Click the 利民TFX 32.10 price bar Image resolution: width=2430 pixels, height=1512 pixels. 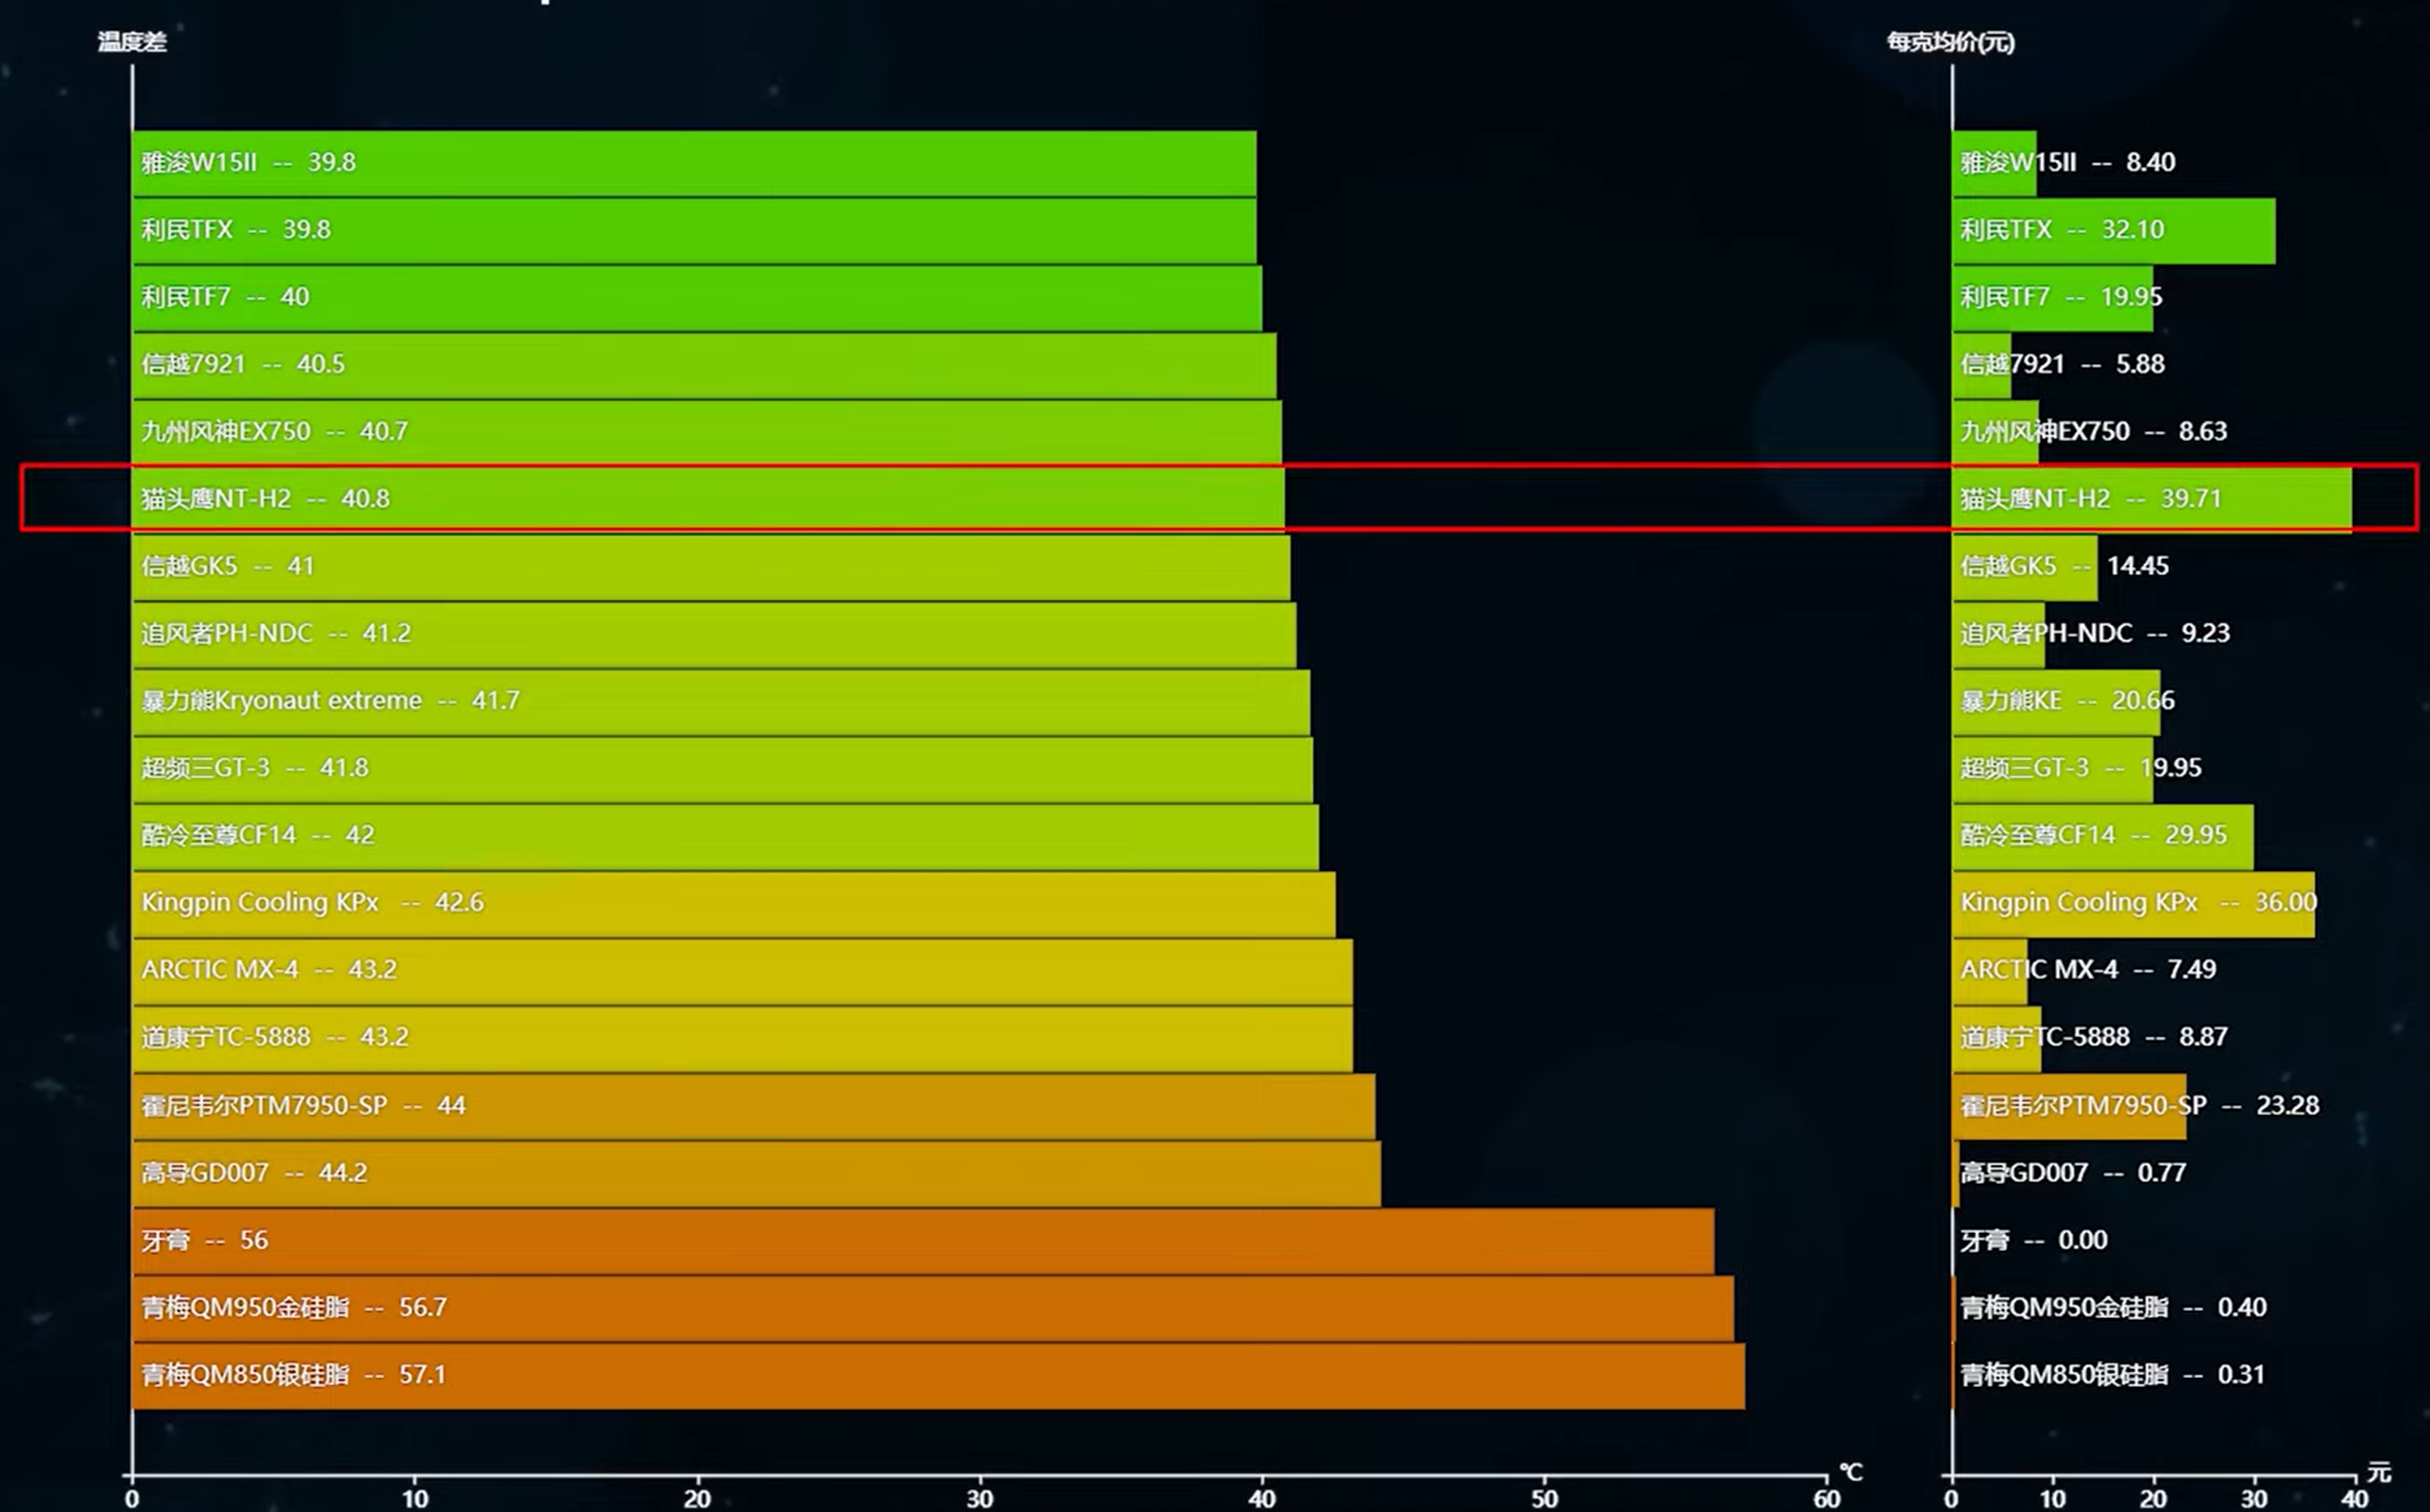2113,230
